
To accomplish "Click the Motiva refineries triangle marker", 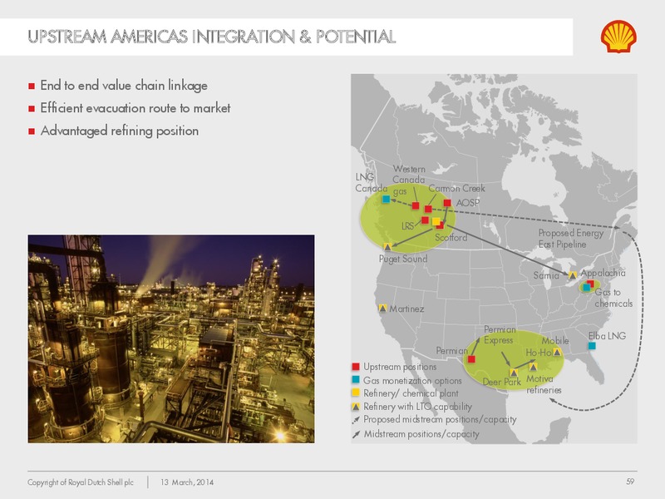I will (x=534, y=367).
